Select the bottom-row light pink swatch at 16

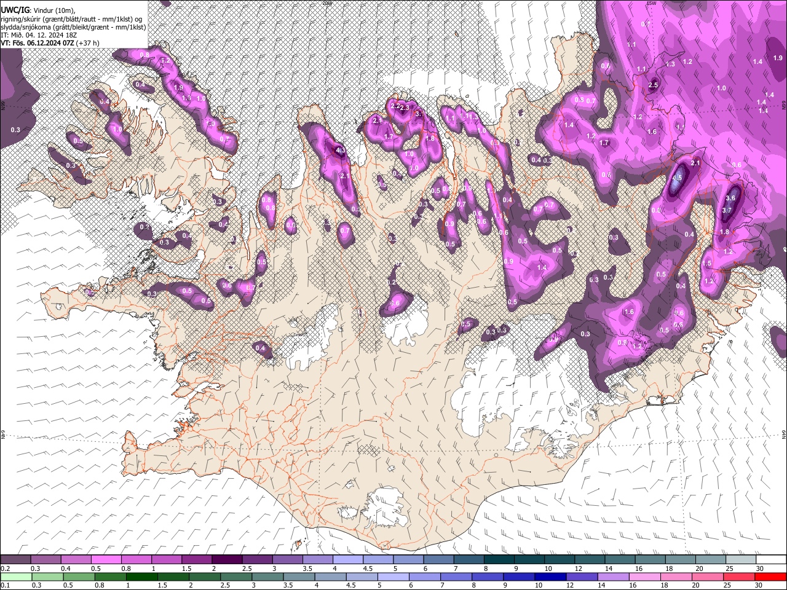click(x=644, y=576)
